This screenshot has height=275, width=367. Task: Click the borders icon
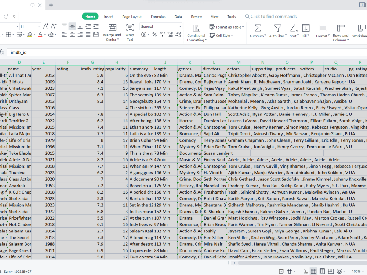point(8,34)
